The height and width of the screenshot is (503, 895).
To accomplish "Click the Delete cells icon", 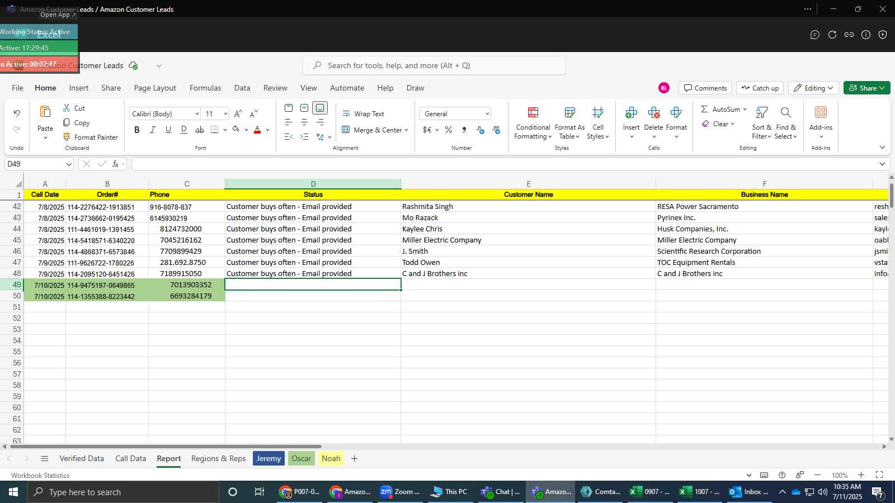I will click(x=653, y=113).
